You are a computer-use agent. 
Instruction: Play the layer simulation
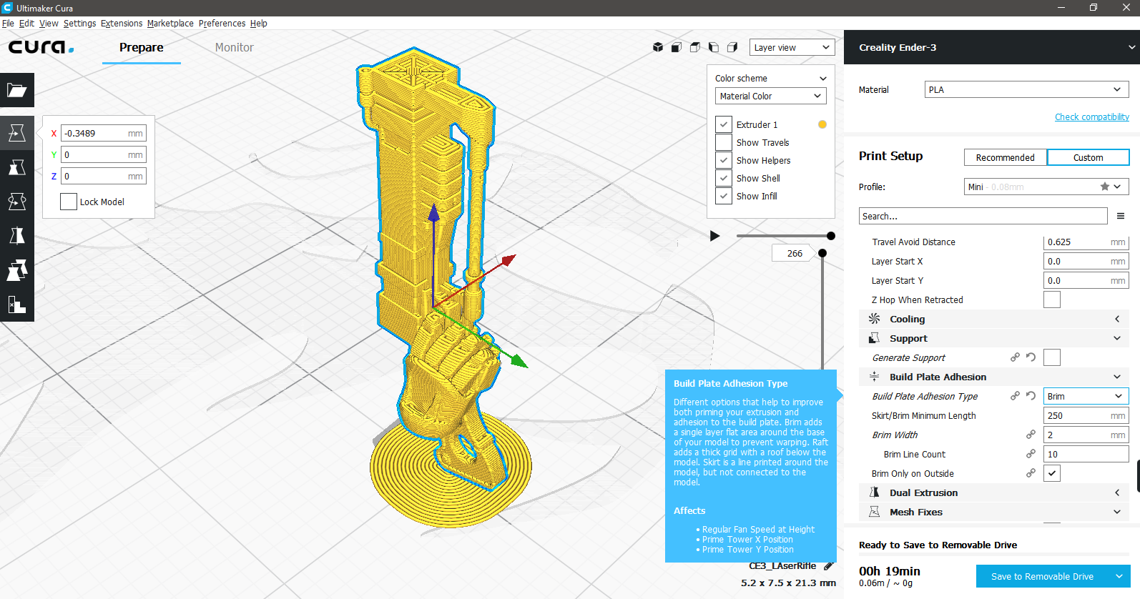click(x=714, y=236)
